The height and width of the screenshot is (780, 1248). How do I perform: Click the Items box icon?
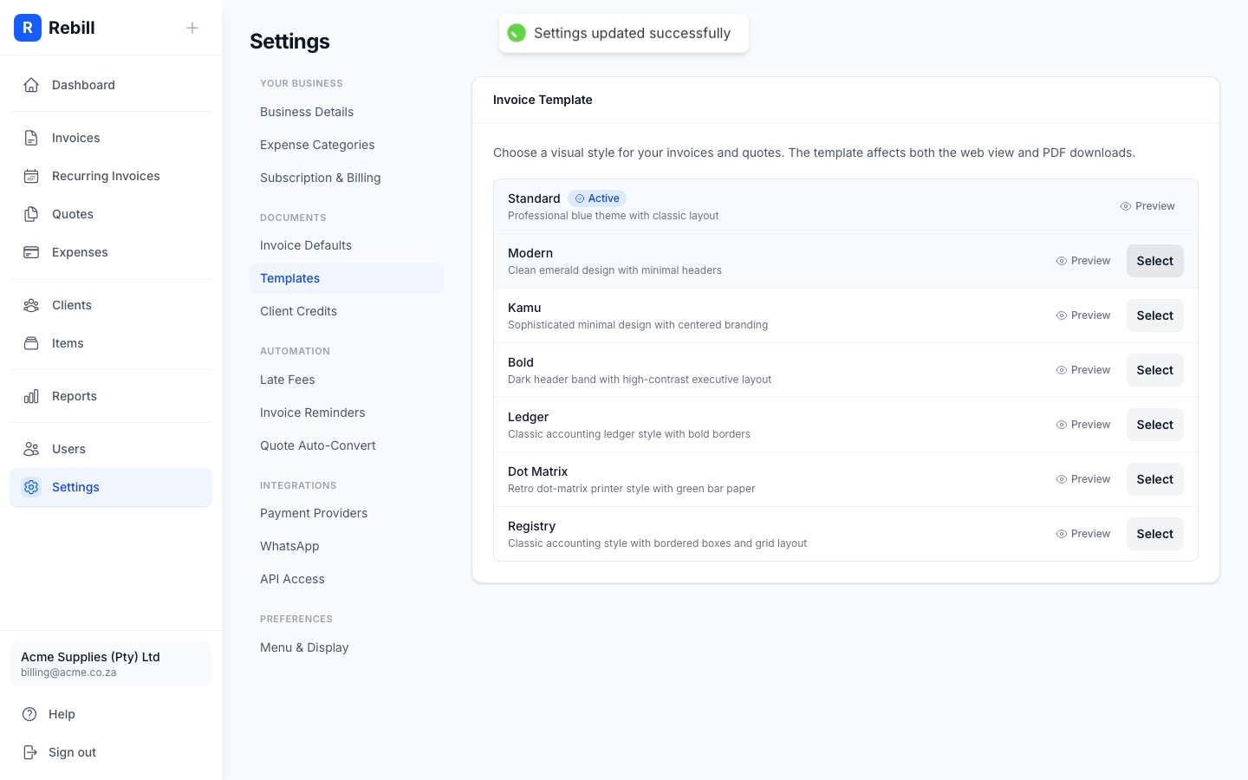pos(31,343)
